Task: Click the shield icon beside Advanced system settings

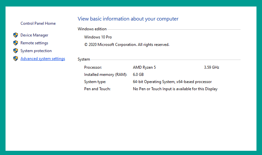Action: pyautogui.click(x=16, y=59)
